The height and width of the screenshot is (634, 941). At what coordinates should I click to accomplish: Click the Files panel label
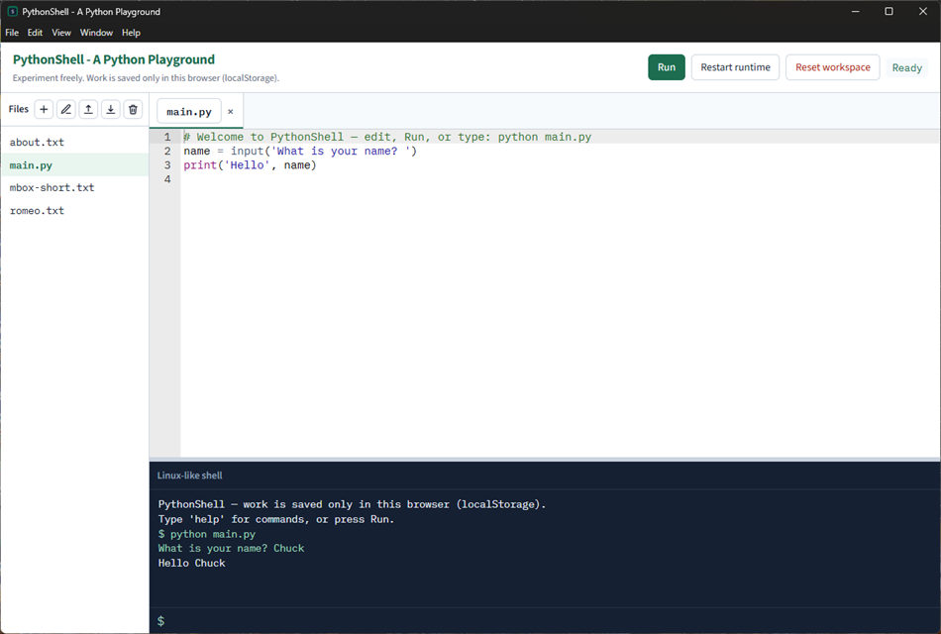[x=19, y=109]
